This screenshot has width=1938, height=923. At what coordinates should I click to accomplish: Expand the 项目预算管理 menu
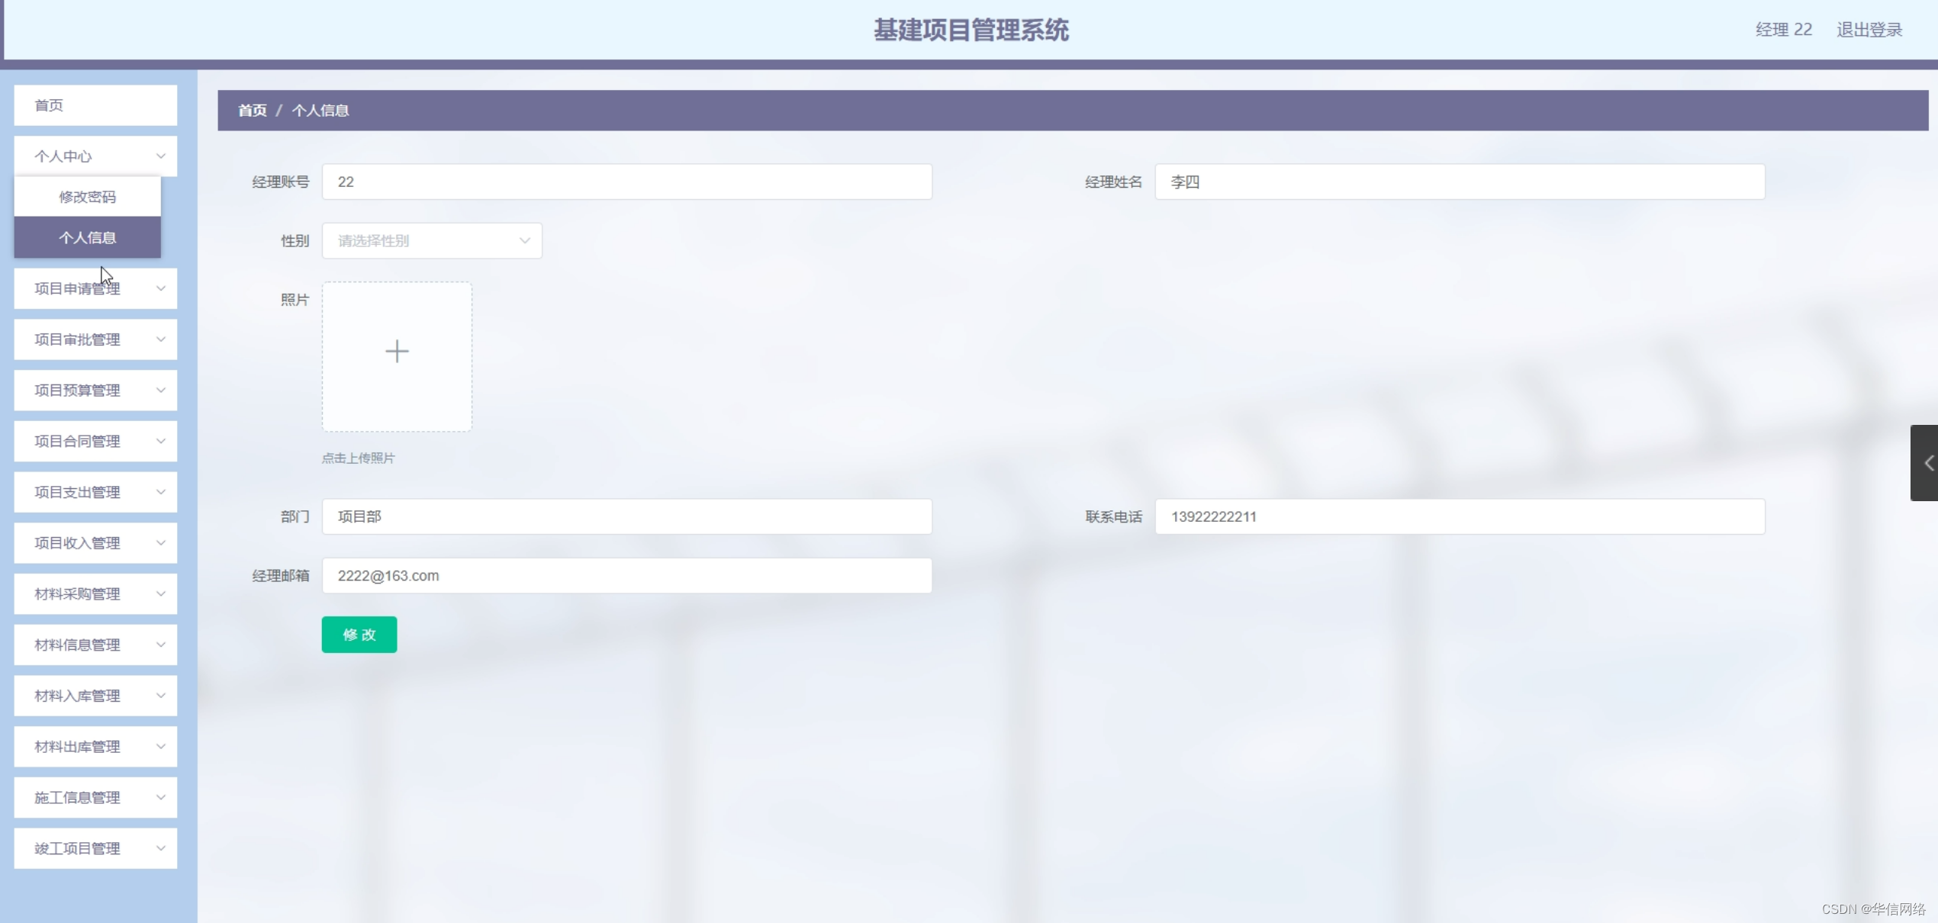[95, 390]
